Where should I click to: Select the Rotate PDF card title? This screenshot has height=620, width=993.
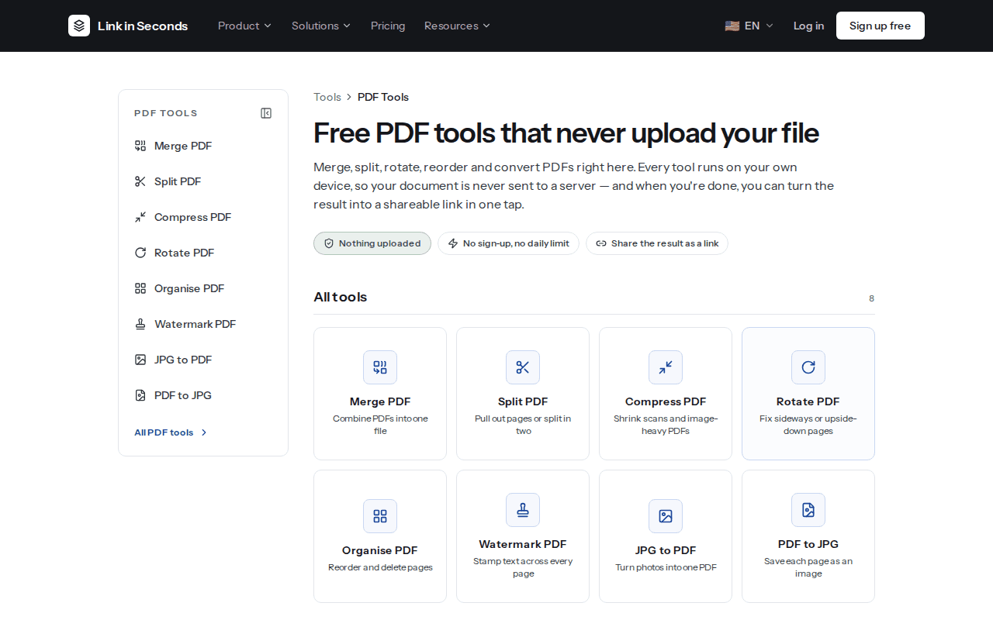tap(808, 401)
